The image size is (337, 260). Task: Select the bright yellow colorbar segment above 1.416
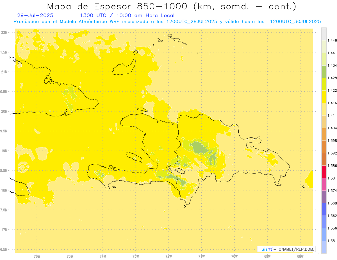pos(324,97)
